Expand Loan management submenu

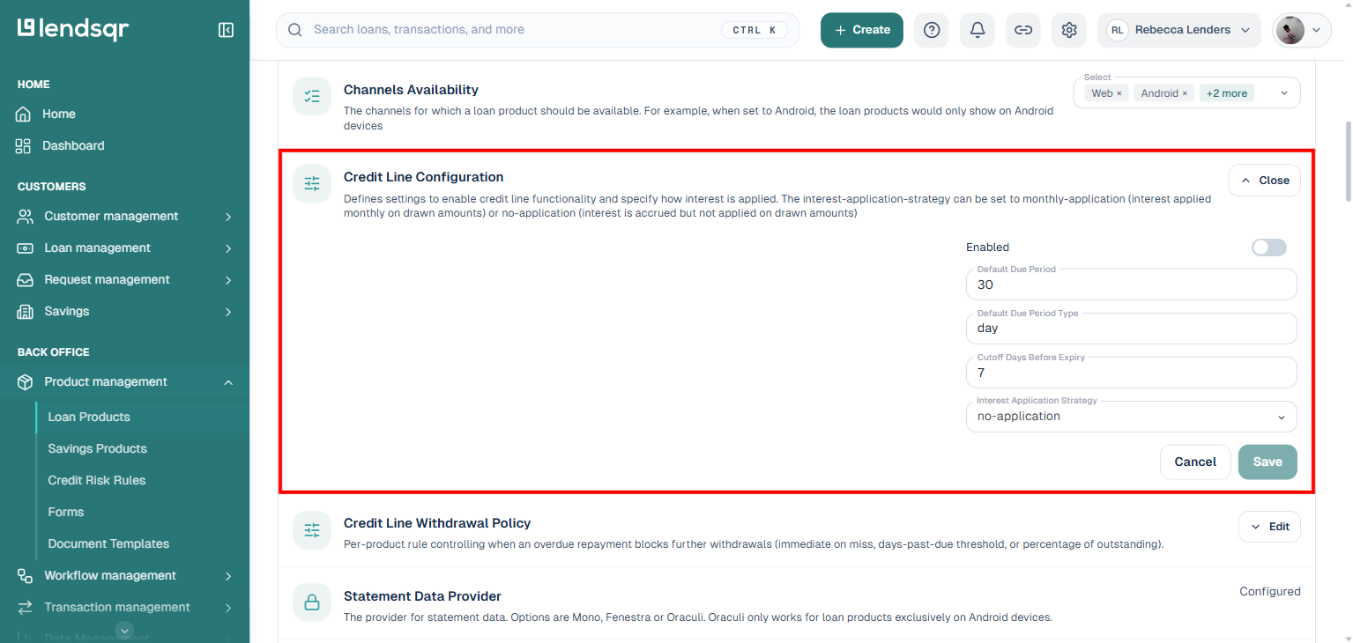[x=228, y=248]
